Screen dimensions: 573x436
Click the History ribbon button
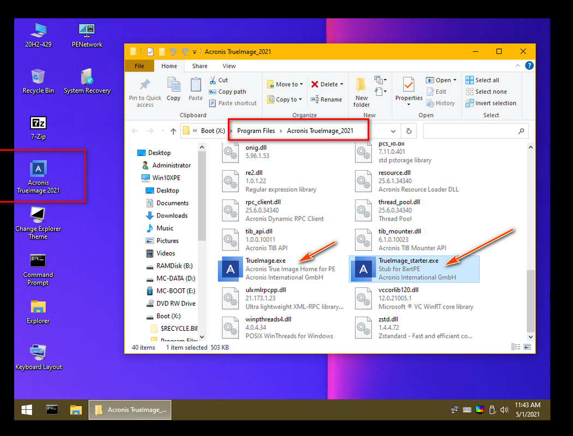[x=441, y=104]
